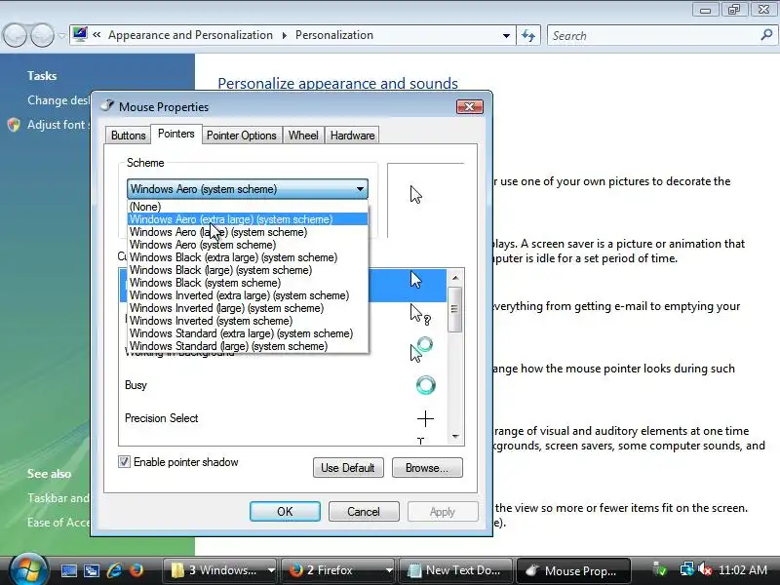Choose Windows Black (extra large) scheme
The width and height of the screenshot is (780, 585).
pyautogui.click(x=248, y=257)
